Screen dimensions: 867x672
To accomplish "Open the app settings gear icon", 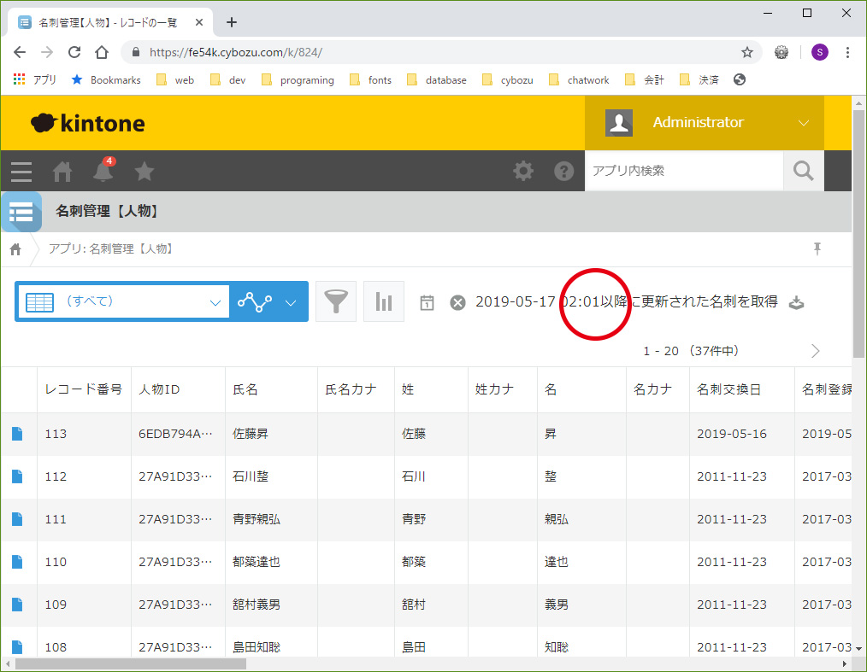I will 523,171.
